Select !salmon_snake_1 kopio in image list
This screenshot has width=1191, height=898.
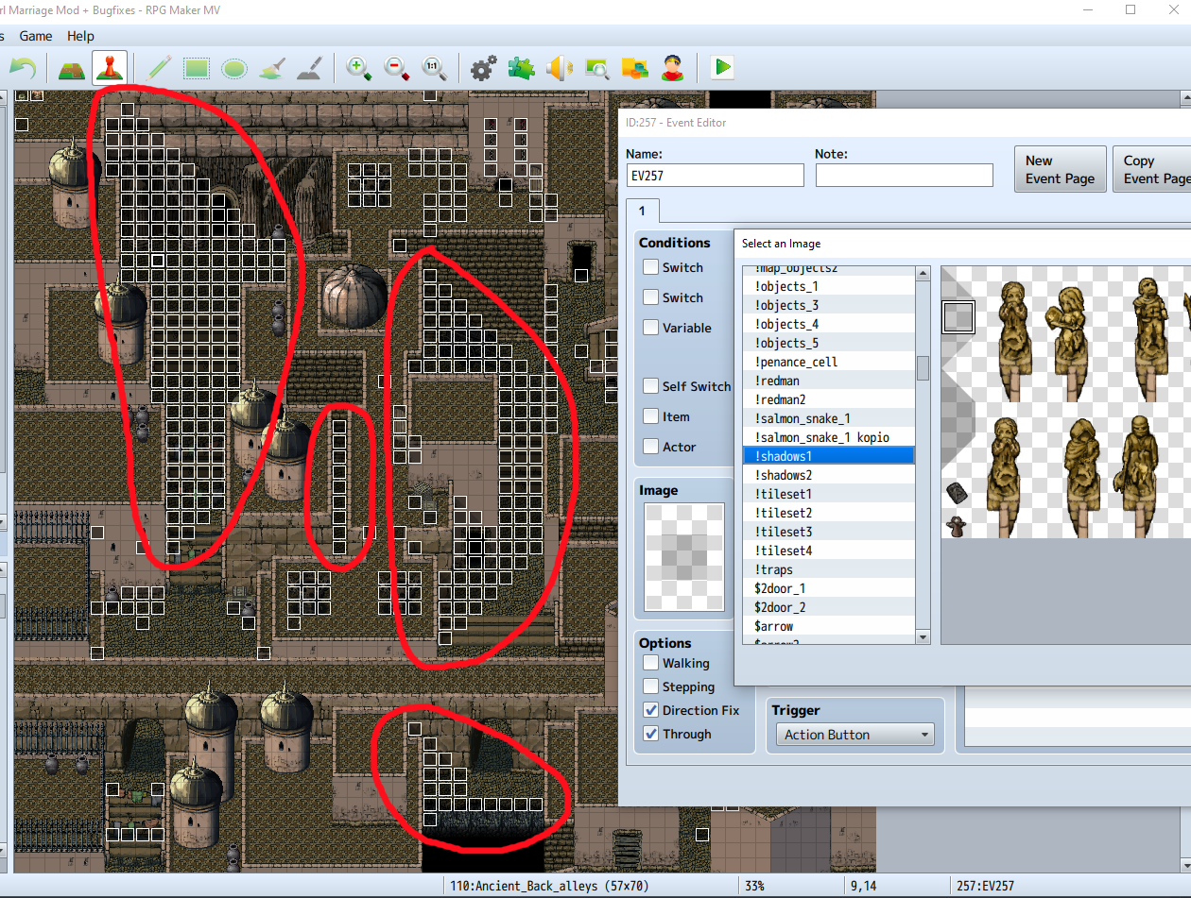point(829,437)
